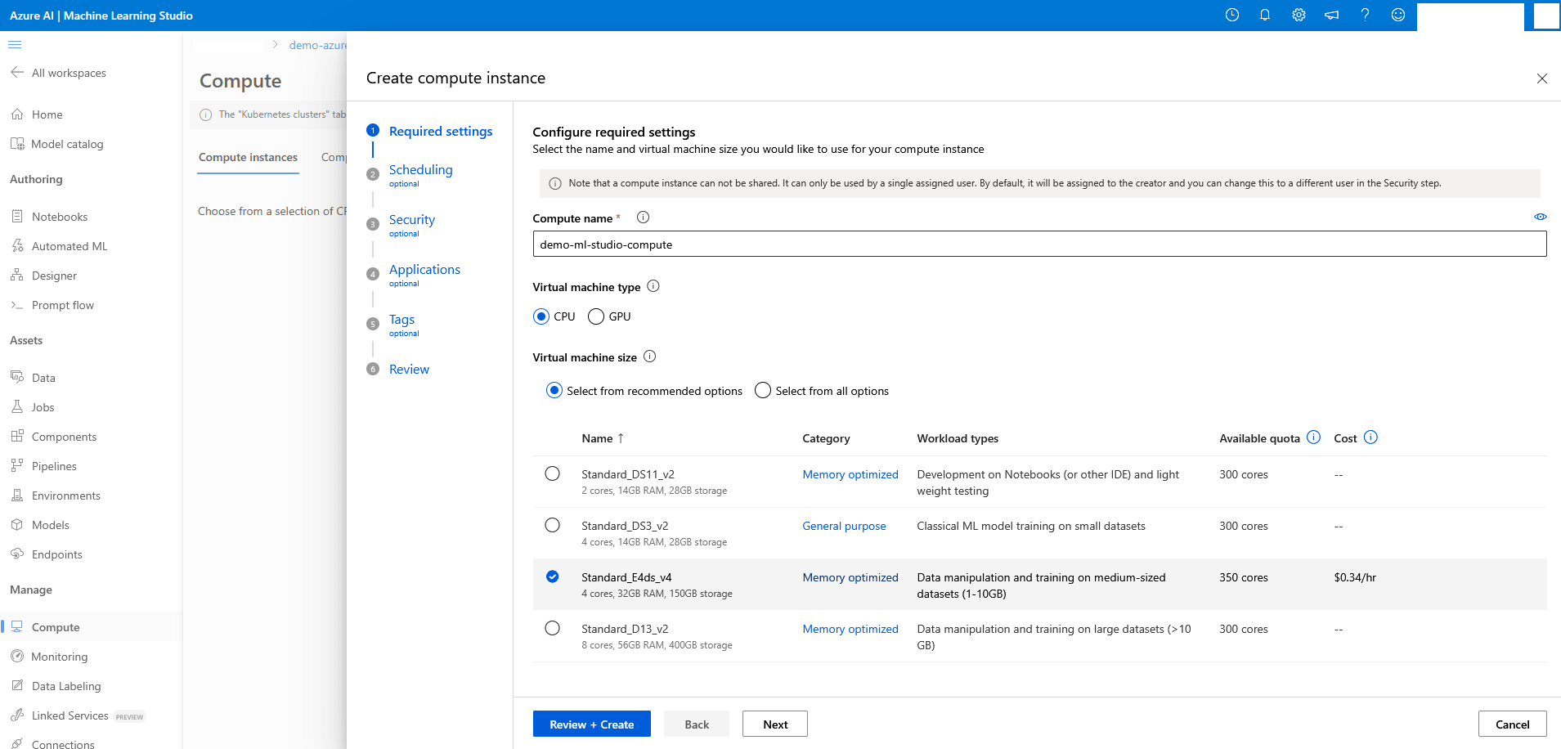Toggle visibility of the compute name field
This screenshot has height=749, width=1561.
pos(1541,217)
